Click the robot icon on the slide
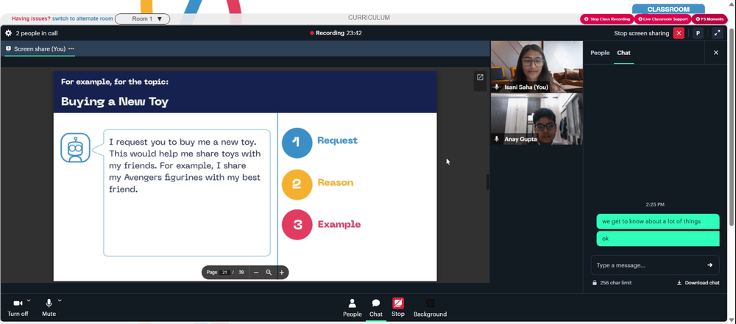This screenshot has height=324, width=736. 75,148
